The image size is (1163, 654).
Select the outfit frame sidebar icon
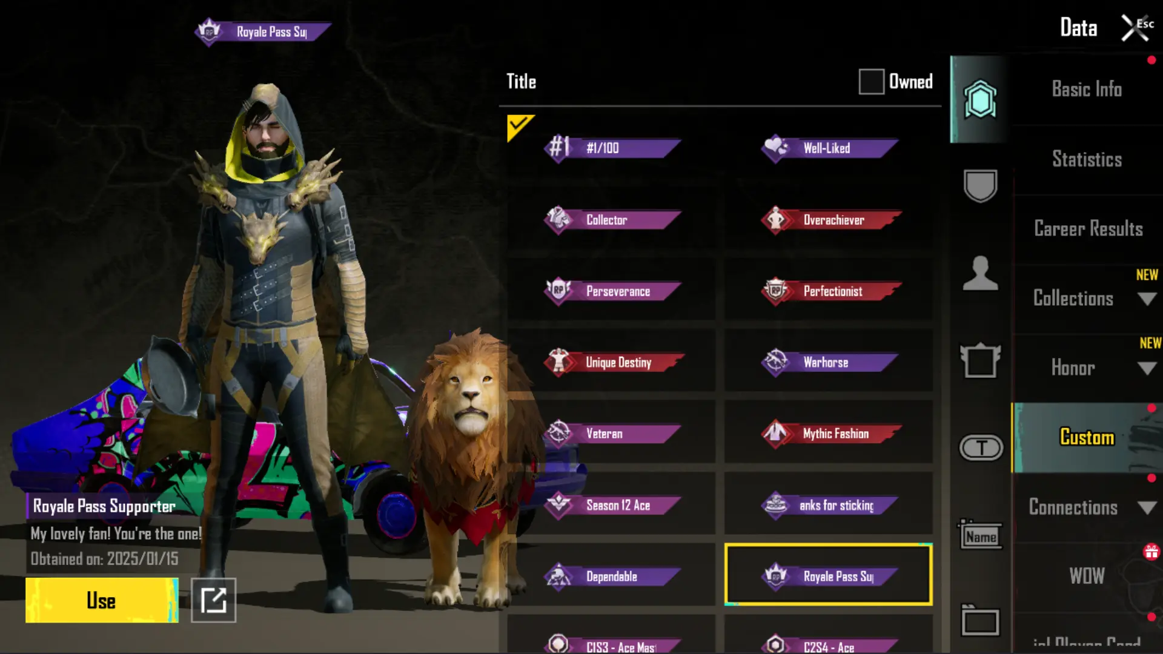[980, 360]
